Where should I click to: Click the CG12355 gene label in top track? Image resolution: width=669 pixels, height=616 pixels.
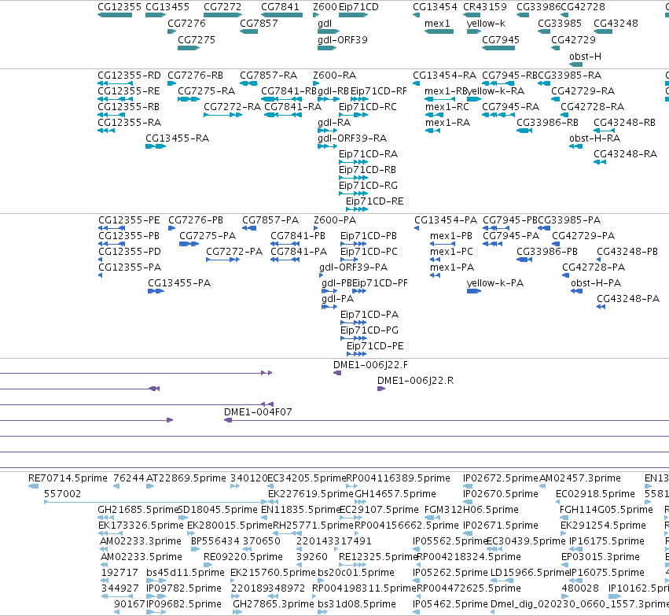coord(119,7)
